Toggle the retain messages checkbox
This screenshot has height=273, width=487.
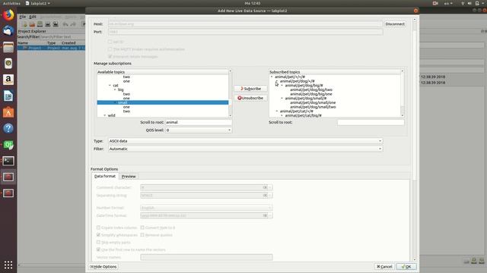tap(110, 56)
